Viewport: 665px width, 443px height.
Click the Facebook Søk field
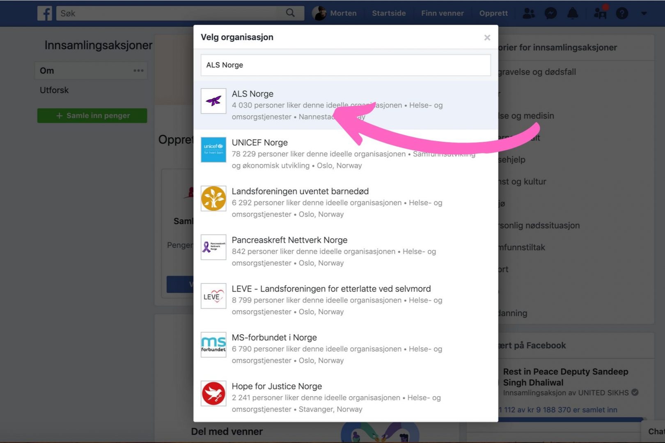pos(170,13)
